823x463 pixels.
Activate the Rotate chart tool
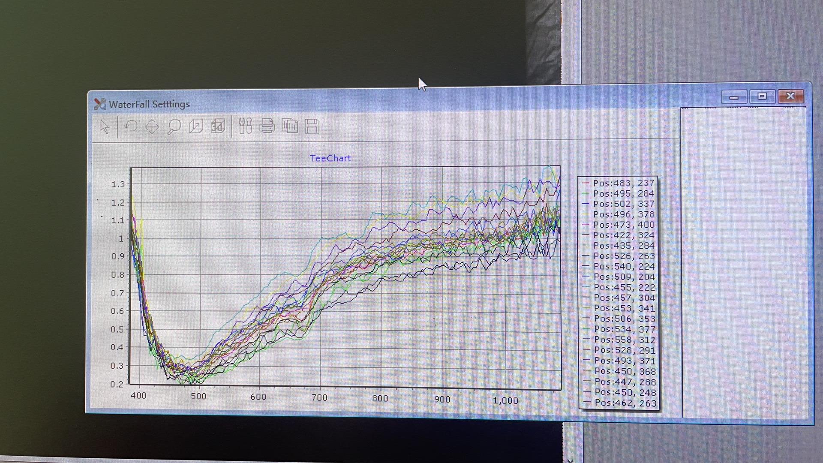tap(130, 126)
